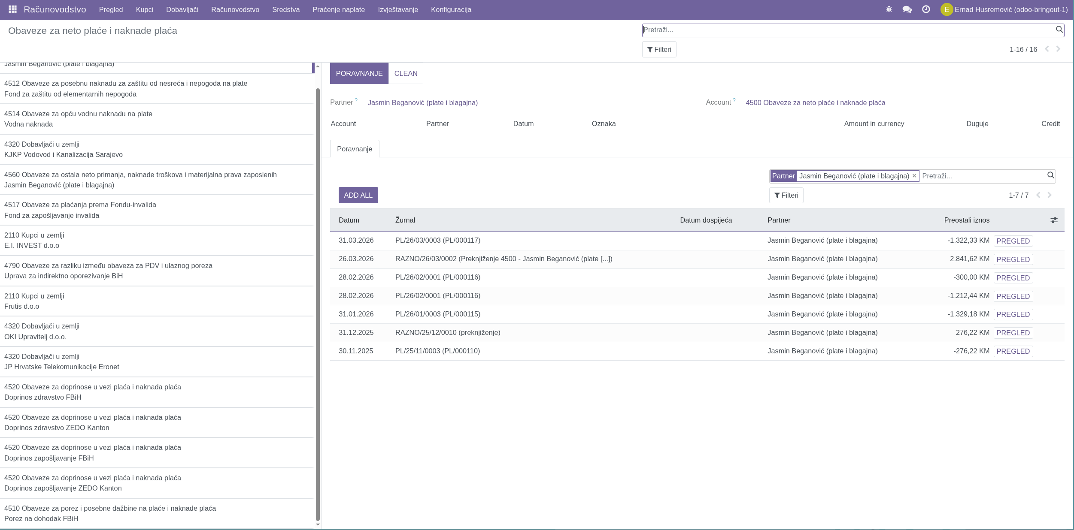
Task: Click the CLEAN button
Action: pyautogui.click(x=406, y=73)
